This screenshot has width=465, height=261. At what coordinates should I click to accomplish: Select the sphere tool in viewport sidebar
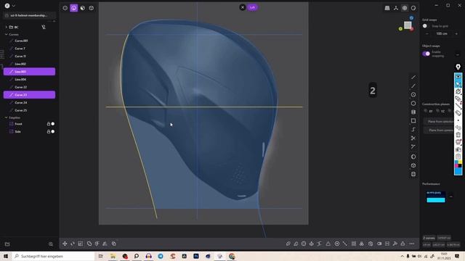point(413,157)
